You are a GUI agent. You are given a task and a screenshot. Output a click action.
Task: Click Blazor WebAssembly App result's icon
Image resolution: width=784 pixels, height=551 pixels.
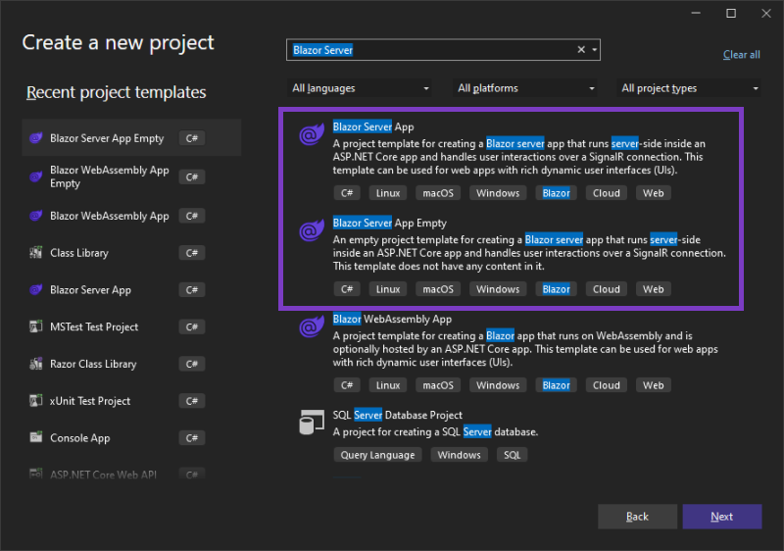[x=312, y=326]
